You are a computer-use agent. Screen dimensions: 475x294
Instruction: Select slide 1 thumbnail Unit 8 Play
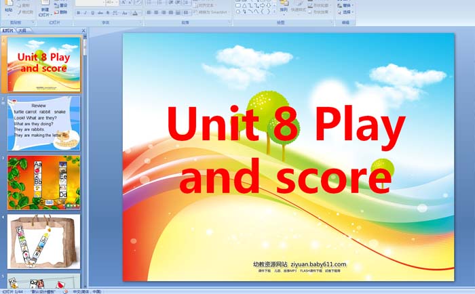(44, 64)
